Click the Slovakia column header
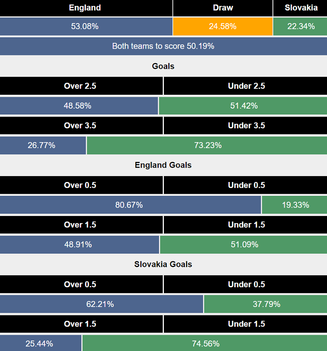The image size is (327, 351). [x=301, y=8]
